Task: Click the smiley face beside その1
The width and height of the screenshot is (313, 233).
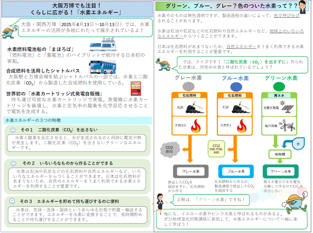Action: tap(13, 130)
